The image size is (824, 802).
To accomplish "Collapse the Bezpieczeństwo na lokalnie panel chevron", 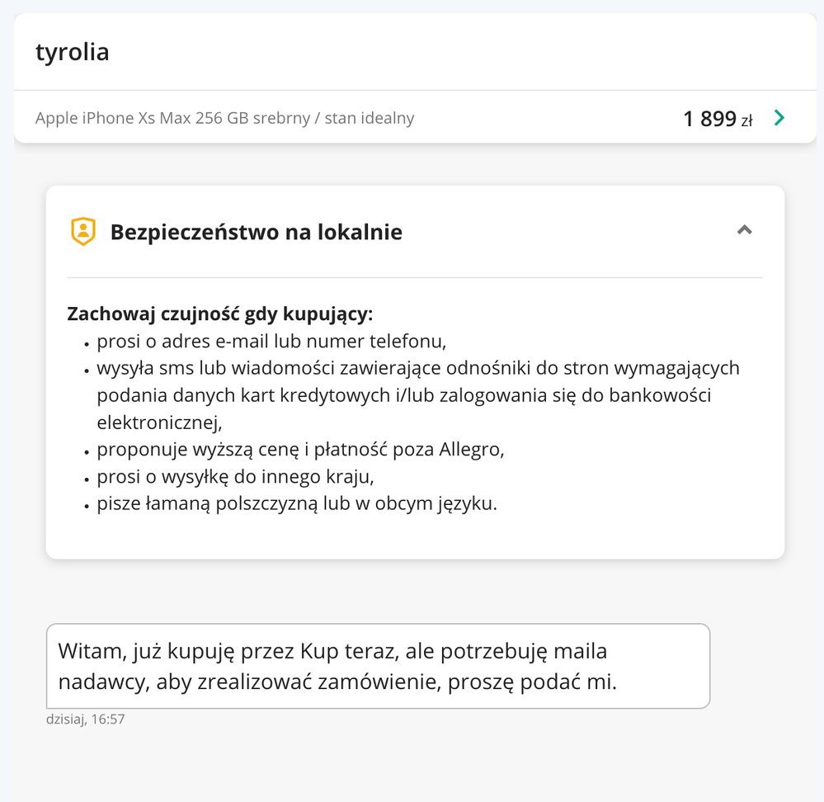I will (744, 230).
